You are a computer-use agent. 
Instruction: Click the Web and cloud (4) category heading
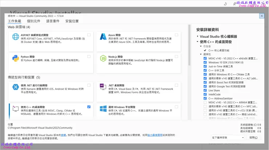[19, 27]
